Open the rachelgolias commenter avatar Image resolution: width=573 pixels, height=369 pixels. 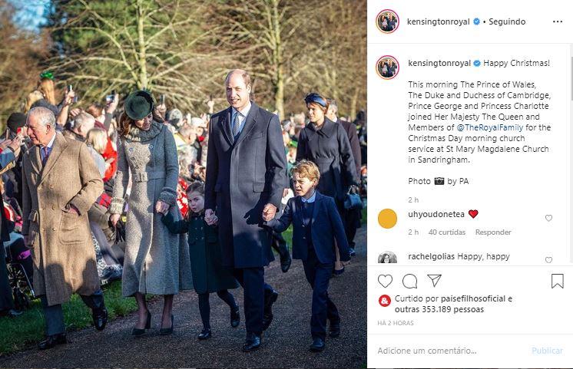click(387, 258)
